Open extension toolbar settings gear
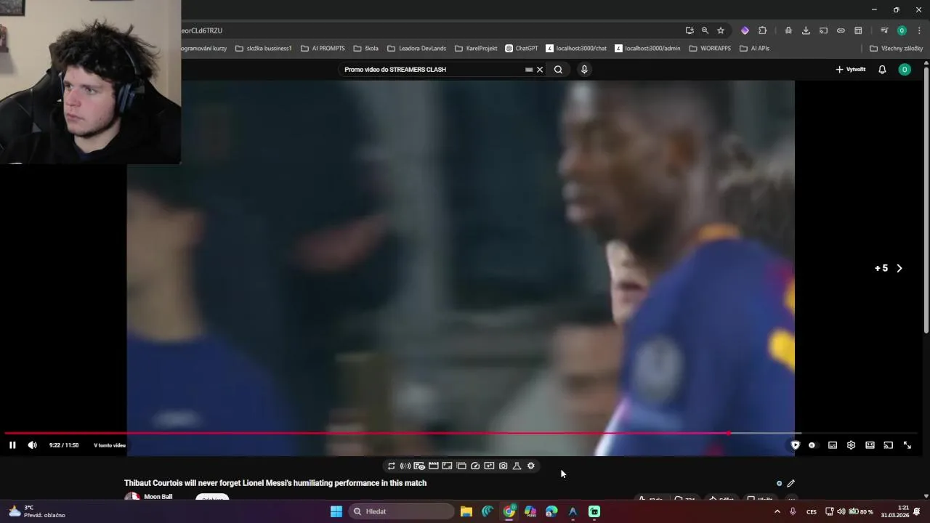Screen dimensions: 930x523 [531, 466]
